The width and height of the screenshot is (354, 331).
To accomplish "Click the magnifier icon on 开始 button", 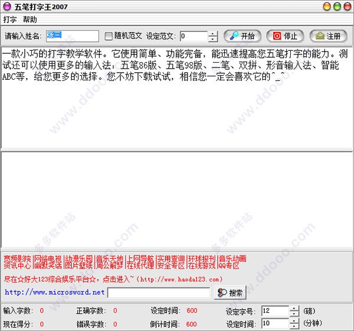I will [x=234, y=36].
